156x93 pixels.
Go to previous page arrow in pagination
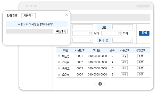[96, 84]
